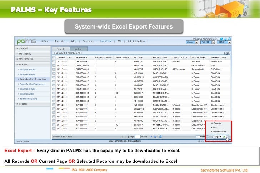Go to next page arrow
Image resolution: width=260 pixels, height=173 pixels.
(x=151, y=137)
